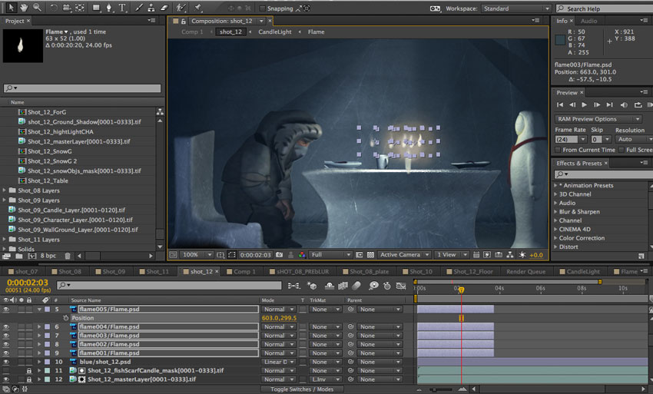Open the 1 View layout dropdown

452,255
